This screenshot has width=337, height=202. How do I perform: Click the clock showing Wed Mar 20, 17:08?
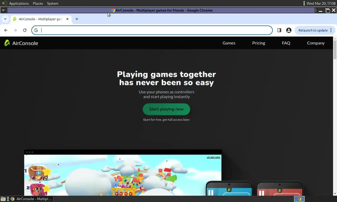(x=321, y=3)
